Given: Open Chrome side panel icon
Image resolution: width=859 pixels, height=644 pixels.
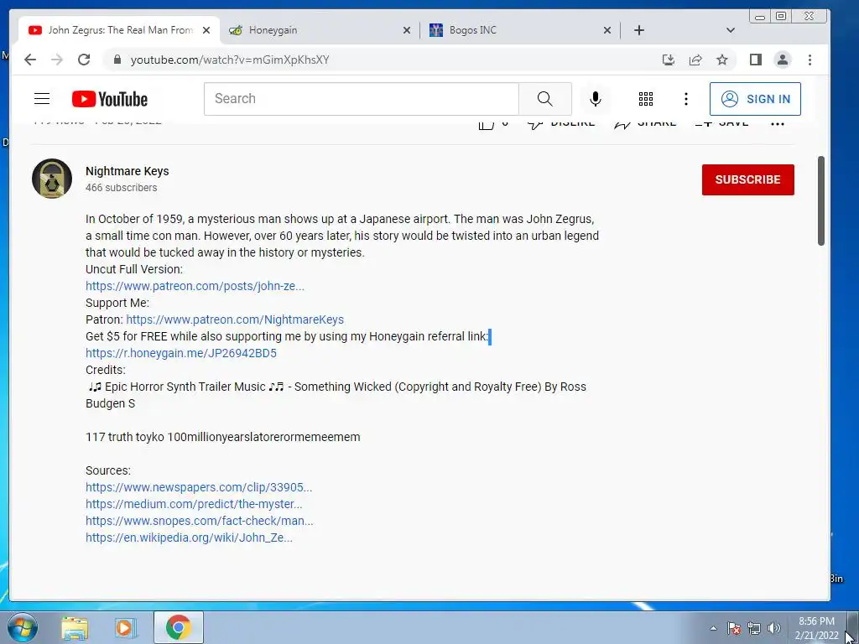Looking at the screenshot, I should point(756,60).
